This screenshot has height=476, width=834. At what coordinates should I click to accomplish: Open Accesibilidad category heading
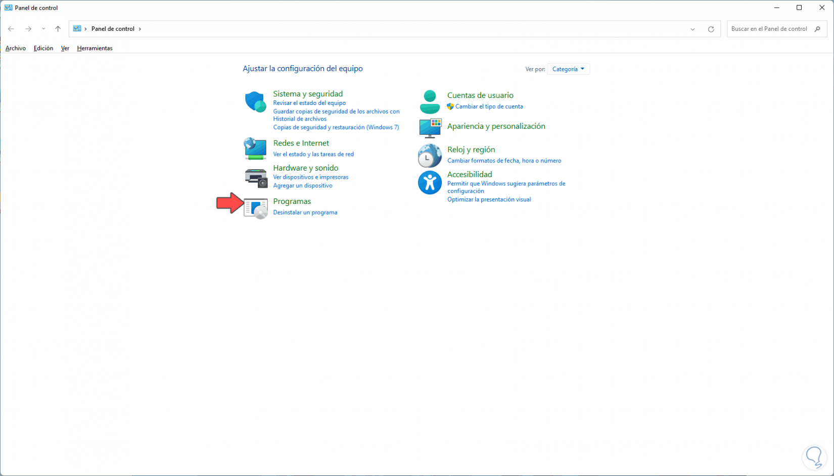(470, 175)
